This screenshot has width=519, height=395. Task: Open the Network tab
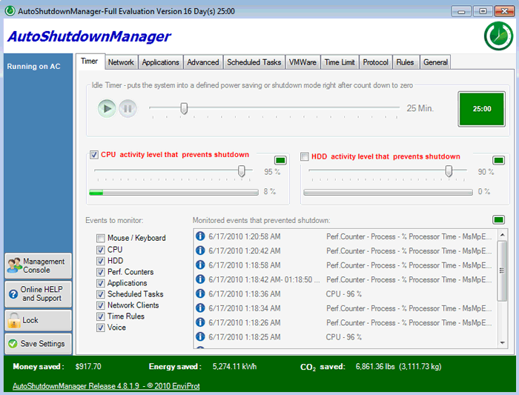pos(121,62)
